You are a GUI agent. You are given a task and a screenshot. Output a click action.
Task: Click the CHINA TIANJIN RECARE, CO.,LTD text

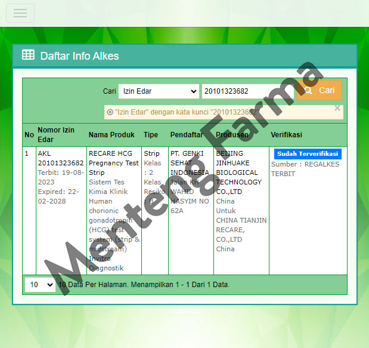pos(241,230)
